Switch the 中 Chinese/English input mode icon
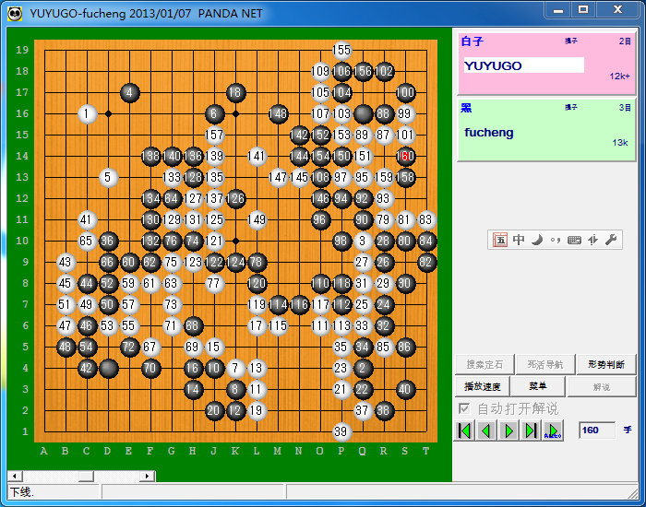The width and height of the screenshot is (646, 507). tap(519, 240)
